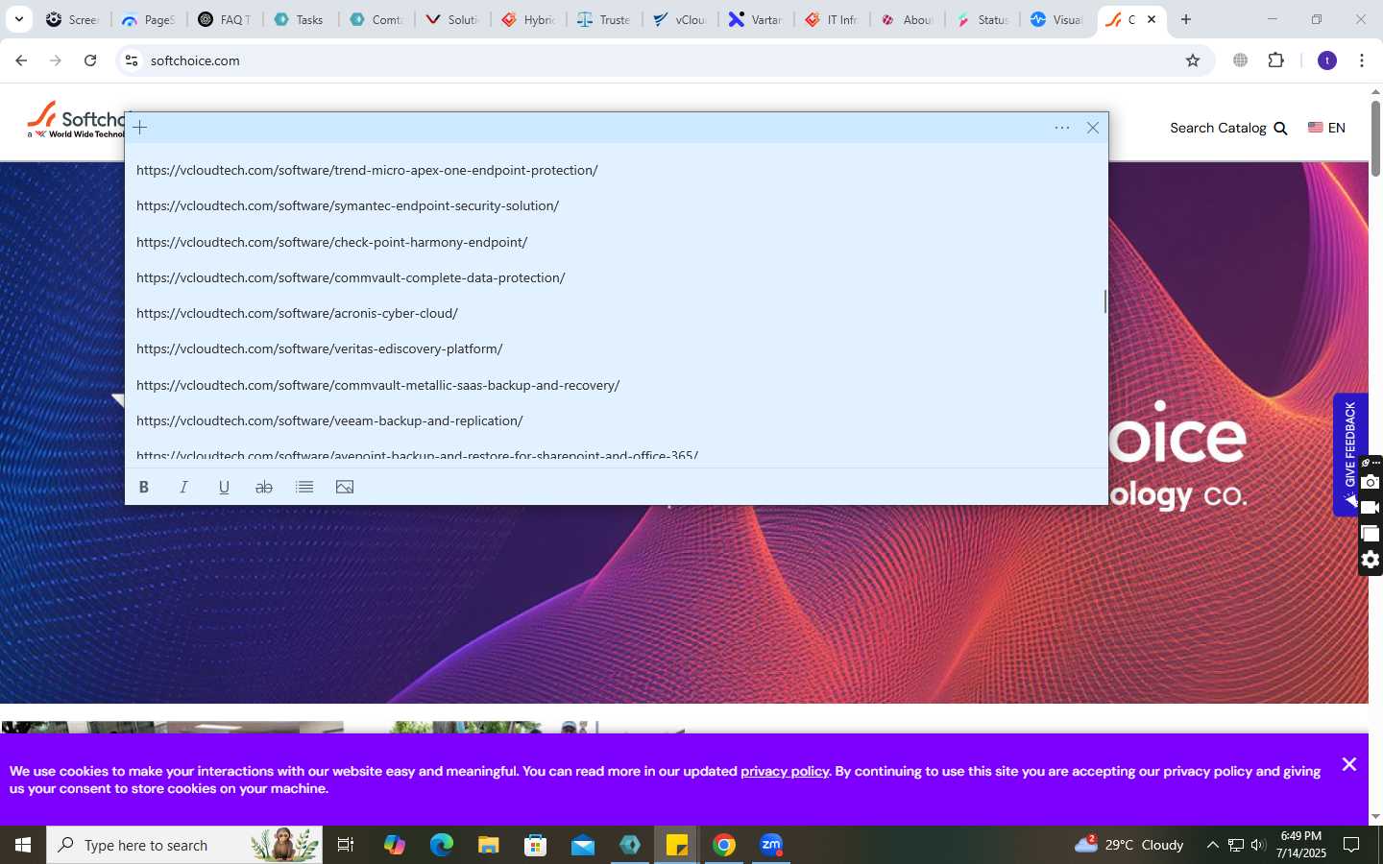Click the softchoice.com address bar

point(663,60)
